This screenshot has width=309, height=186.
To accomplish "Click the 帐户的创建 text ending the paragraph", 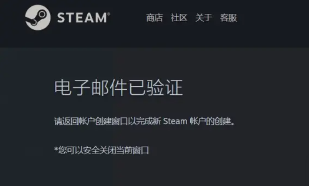I will 210,121.
